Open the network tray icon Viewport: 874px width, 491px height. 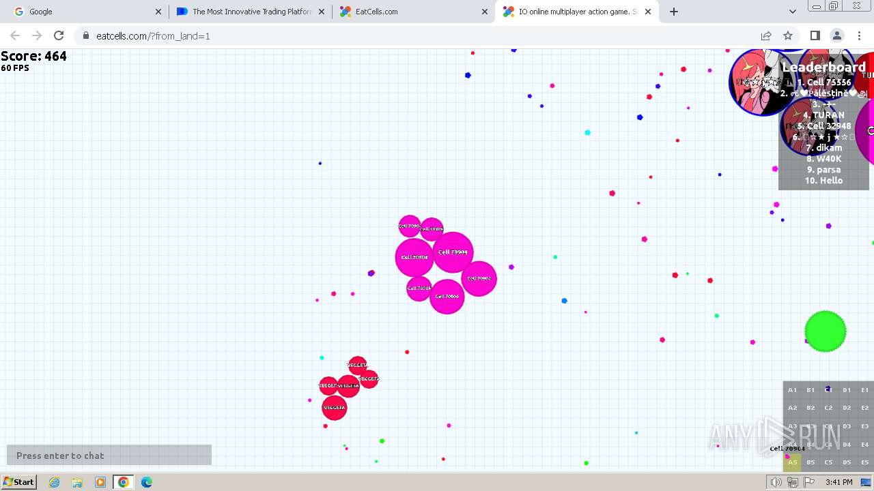coord(793,482)
